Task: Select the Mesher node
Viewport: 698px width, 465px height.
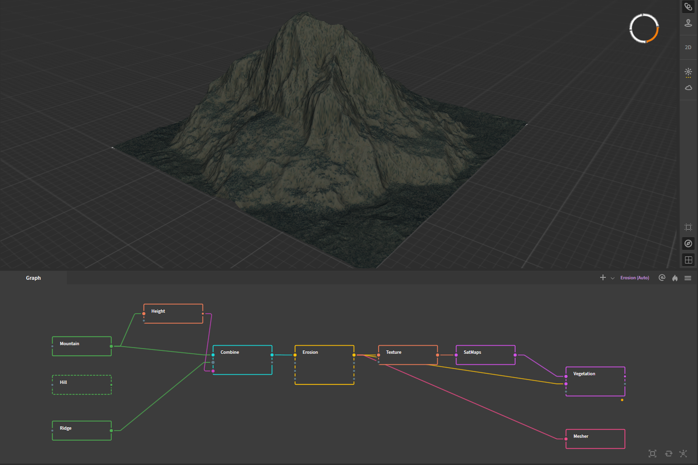Action: click(x=595, y=439)
